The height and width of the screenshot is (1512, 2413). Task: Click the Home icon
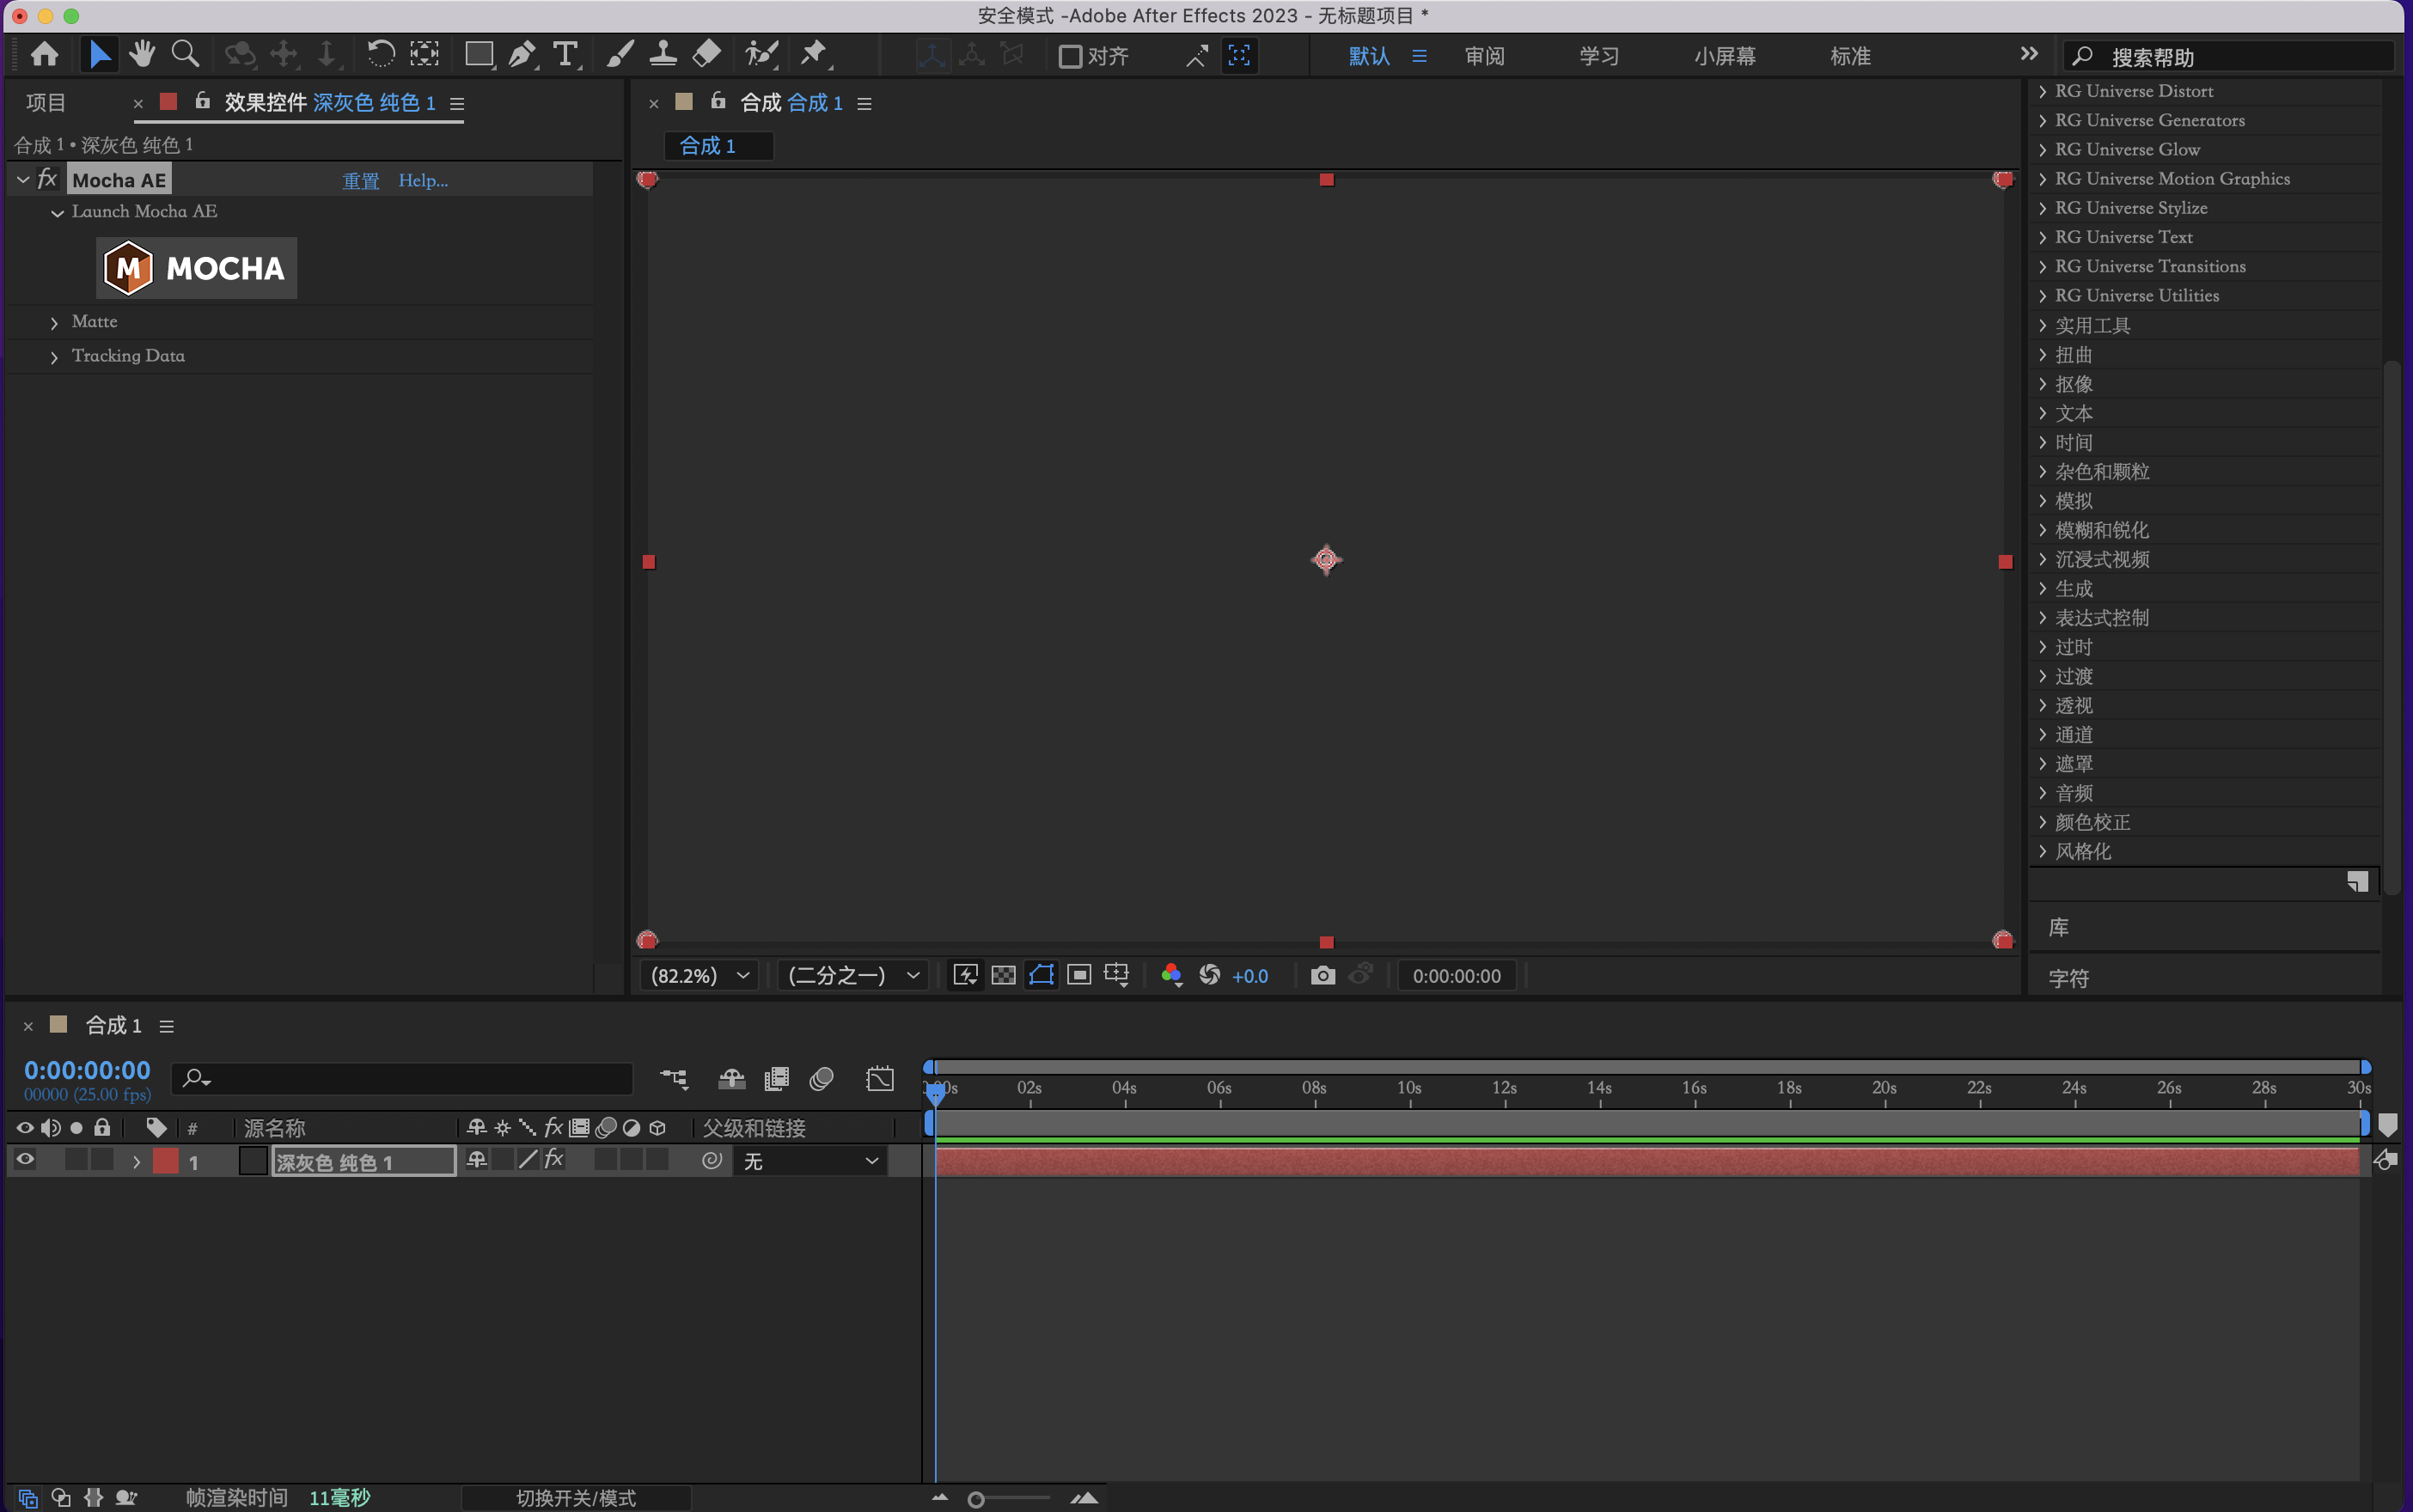click(x=44, y=55)
